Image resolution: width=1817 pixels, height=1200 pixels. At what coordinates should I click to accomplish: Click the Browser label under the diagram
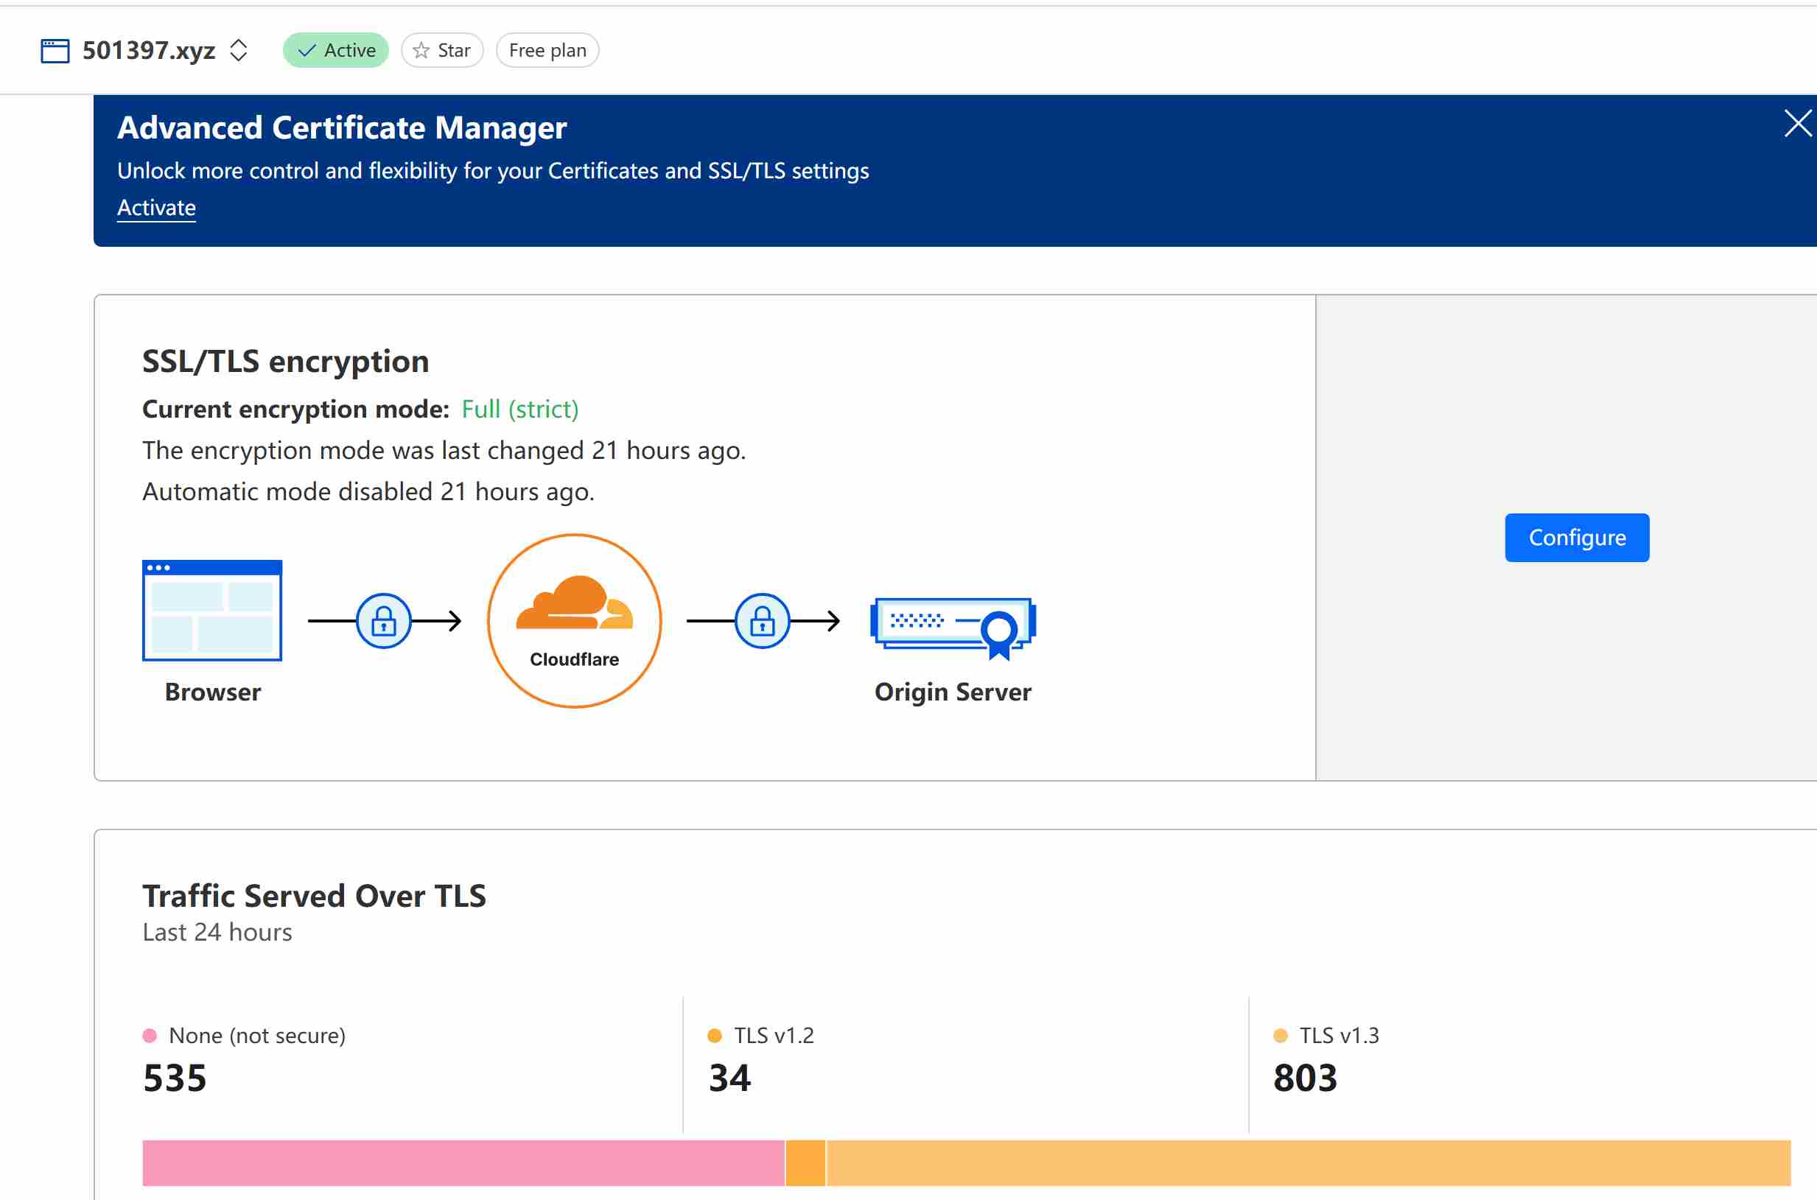pyautogui.click(x=213, y=692)
